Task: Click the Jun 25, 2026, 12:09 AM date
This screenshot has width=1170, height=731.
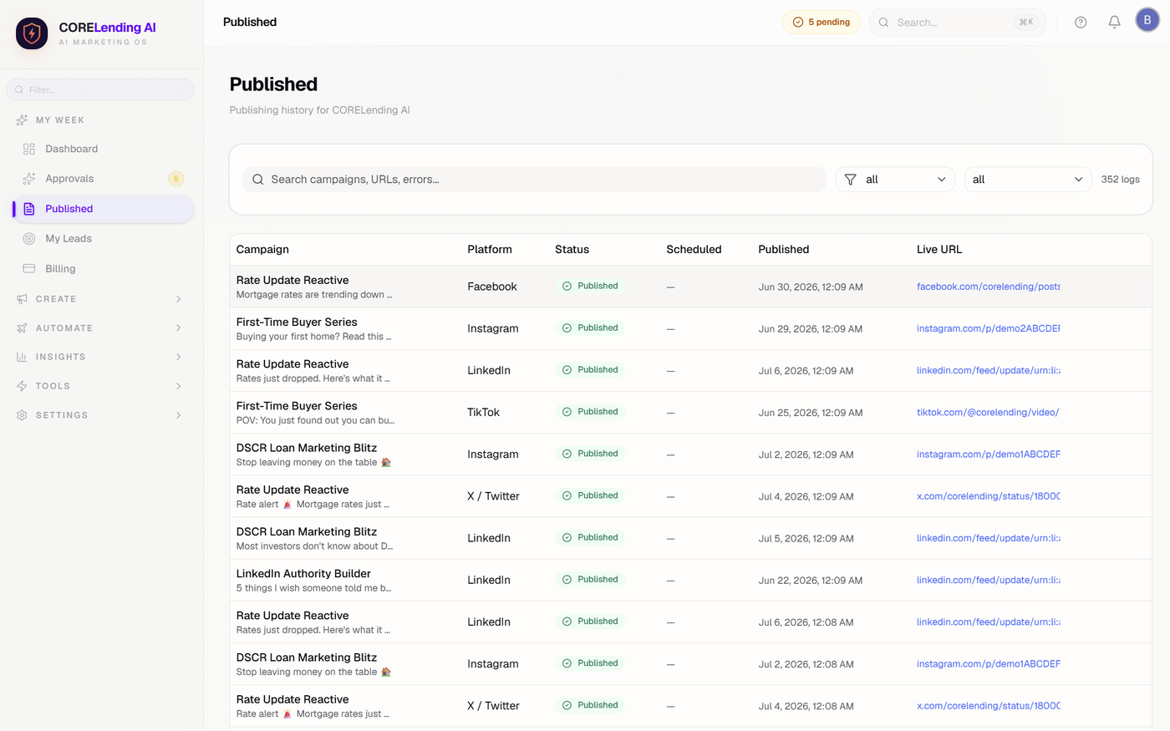Action: [811, 413]
